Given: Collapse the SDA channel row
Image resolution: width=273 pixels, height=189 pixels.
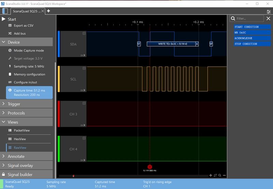Looking at the screenshot, I should [84, 33].
